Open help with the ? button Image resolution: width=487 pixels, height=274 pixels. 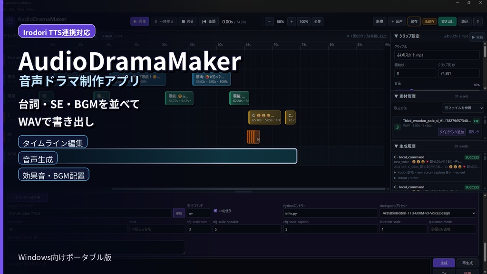tap(477, 21)
